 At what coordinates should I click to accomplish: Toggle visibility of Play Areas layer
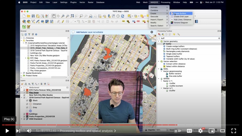pos(24,92)
